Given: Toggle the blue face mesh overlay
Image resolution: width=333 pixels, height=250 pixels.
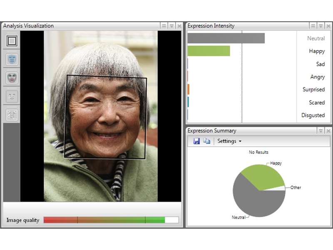Looking at the screenshot, I should point(12,59).
